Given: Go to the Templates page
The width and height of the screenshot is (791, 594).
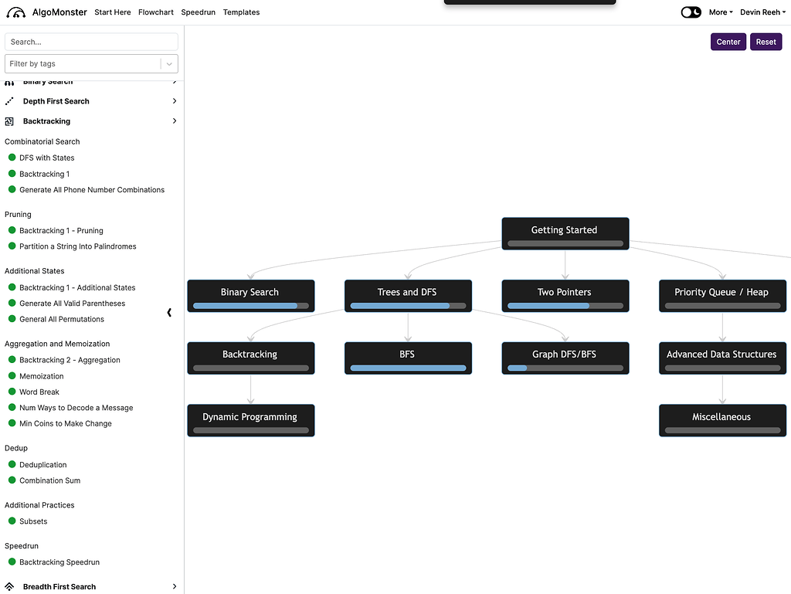Looking at the screenshot, I should tap(241, 12).
